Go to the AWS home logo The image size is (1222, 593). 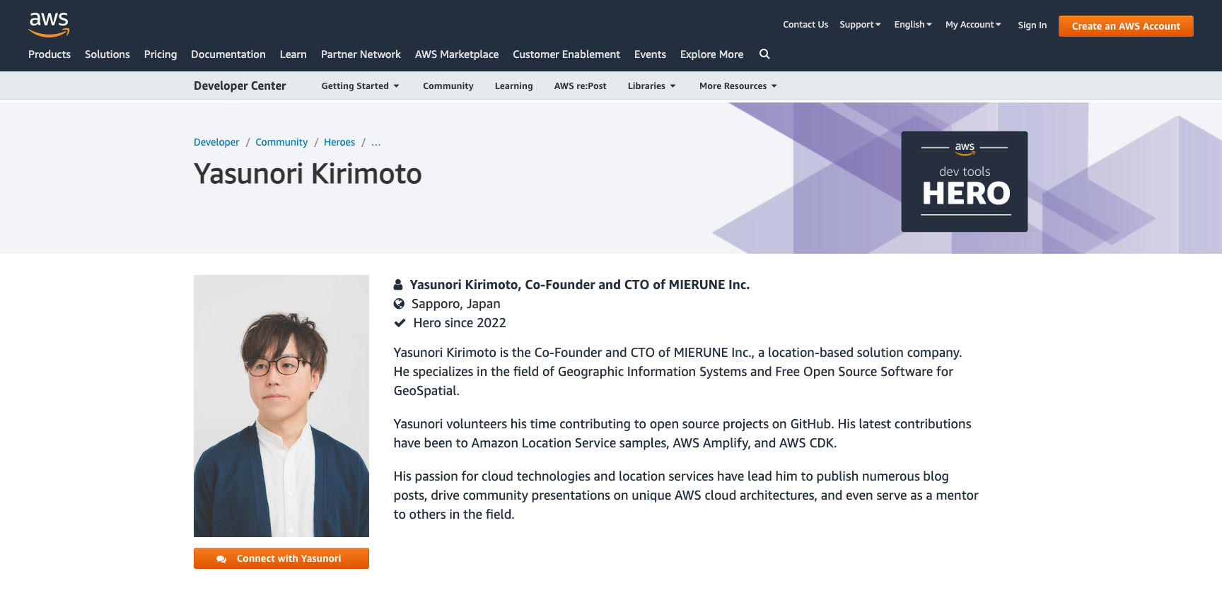(x=49, y=25)
